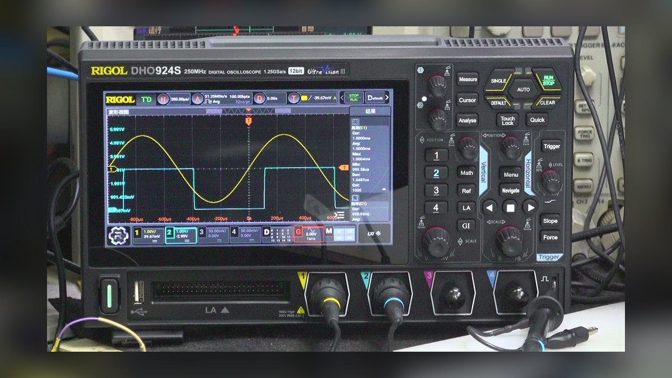Screen dimensions: 672x378
Task: Push the Quick button
Action: coord(538,120)
